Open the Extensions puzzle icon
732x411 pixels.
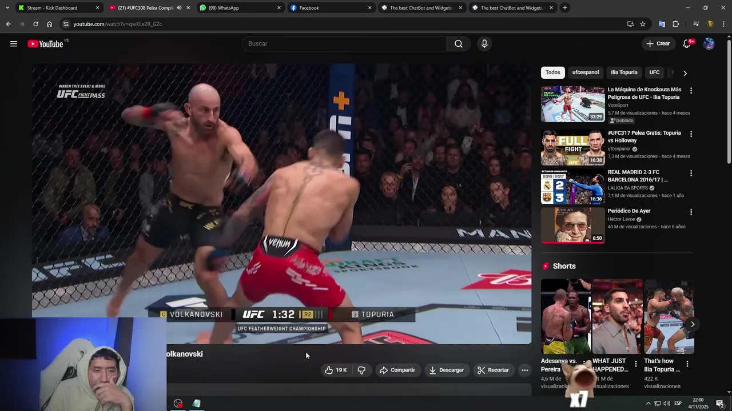coord(675,24)
